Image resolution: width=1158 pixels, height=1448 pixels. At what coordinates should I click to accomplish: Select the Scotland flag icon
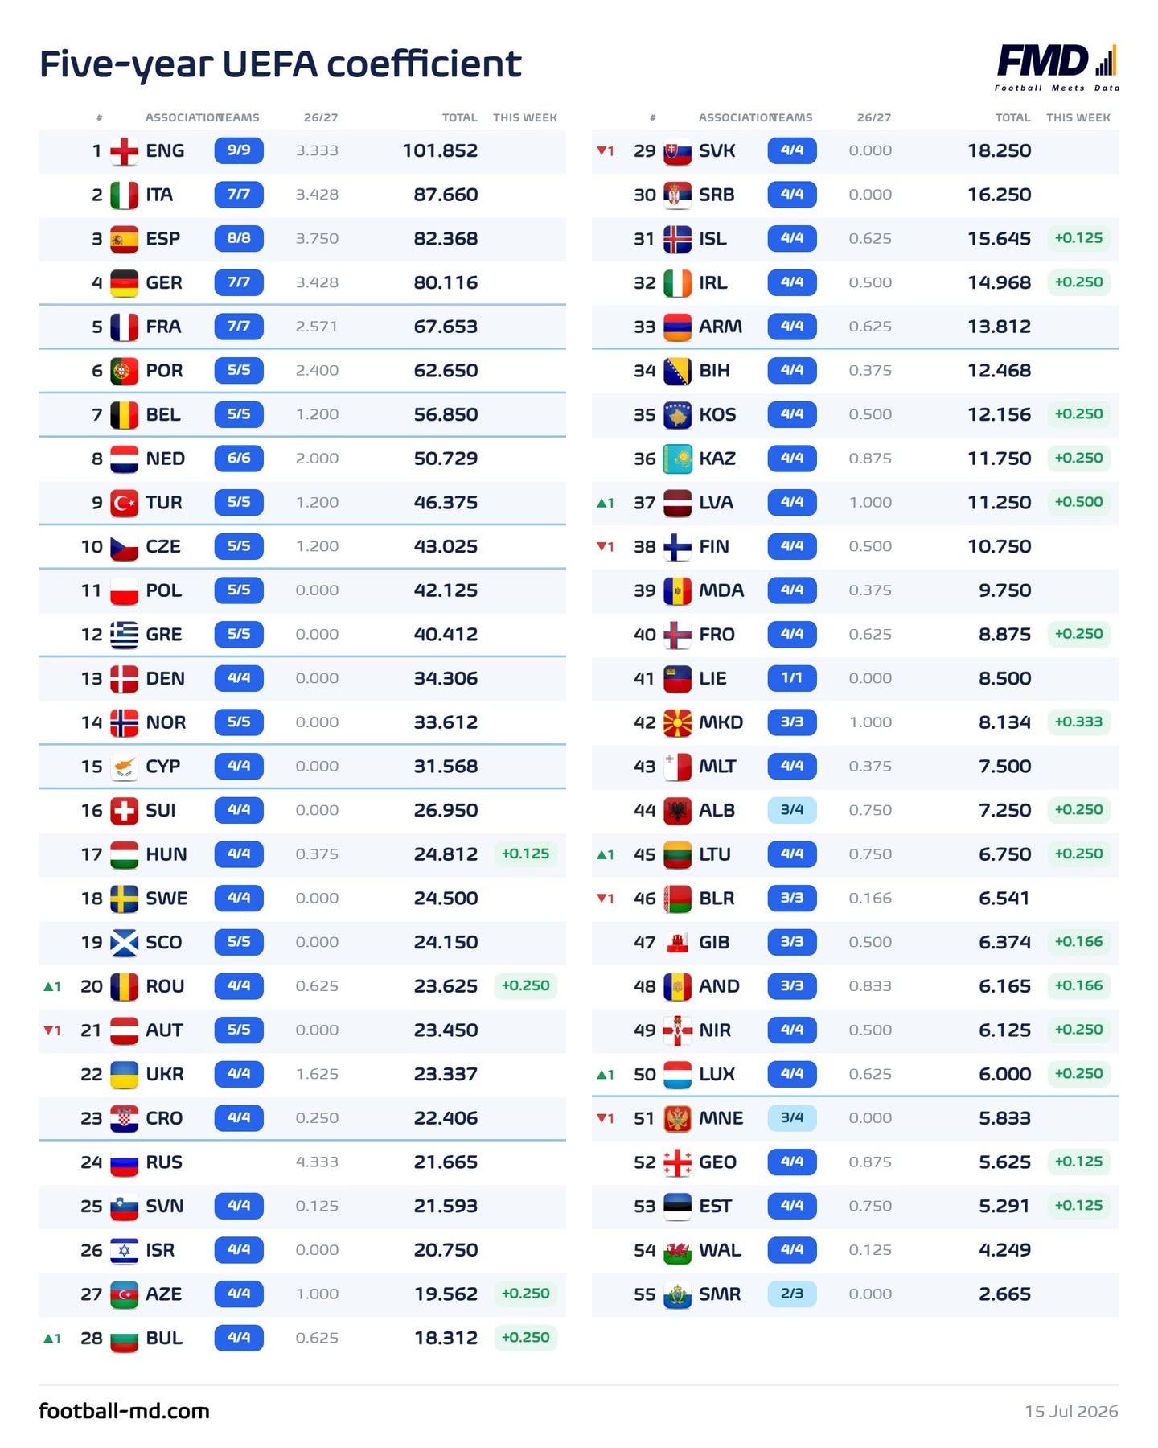click(x=124, y=943)
